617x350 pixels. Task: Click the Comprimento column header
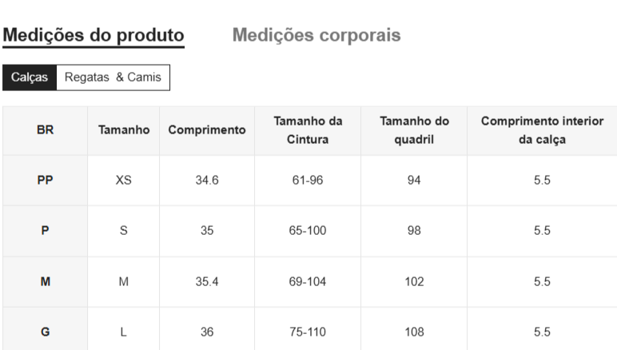207,129
